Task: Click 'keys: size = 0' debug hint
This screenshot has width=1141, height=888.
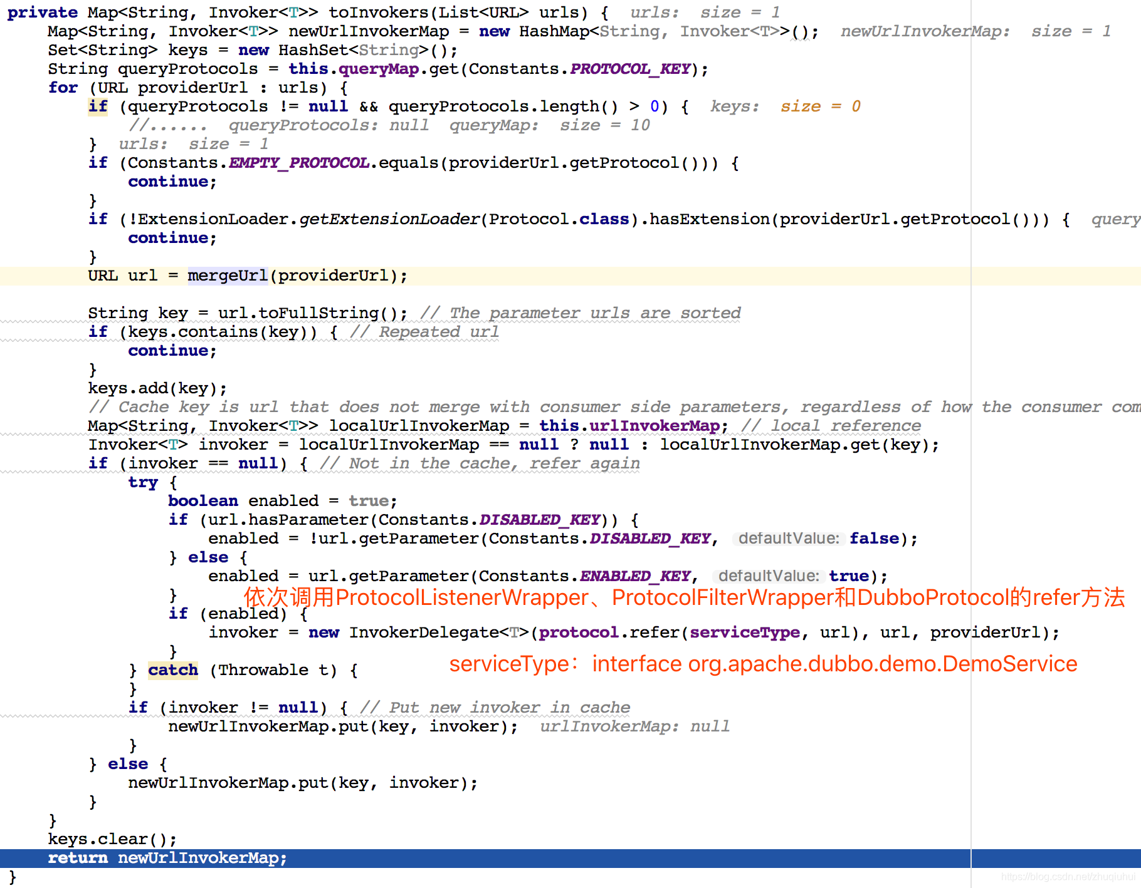Action: point(786,106)
